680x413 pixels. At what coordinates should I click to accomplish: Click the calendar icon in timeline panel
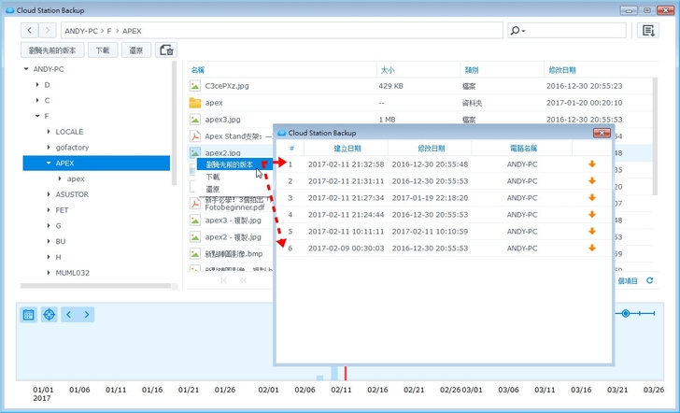[x=29, y=315]
